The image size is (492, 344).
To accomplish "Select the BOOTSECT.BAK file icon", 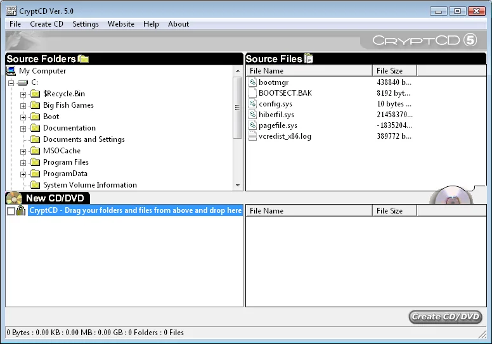I will pyautogui.click(x=252, y=93).
